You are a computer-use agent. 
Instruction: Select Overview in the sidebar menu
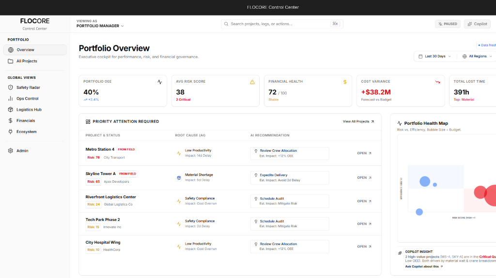[35, 50]
